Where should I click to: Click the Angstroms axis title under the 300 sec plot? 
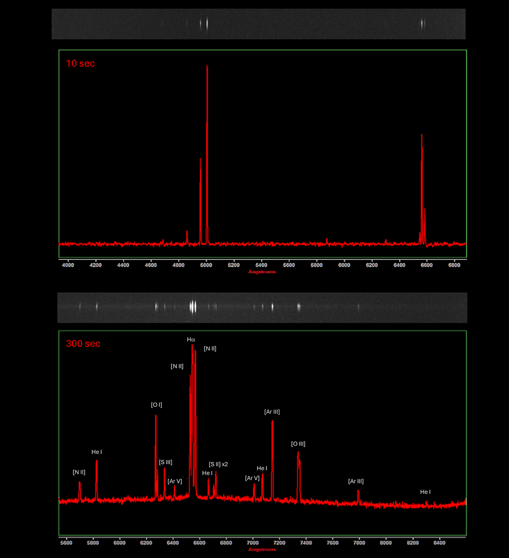point(262,550)
